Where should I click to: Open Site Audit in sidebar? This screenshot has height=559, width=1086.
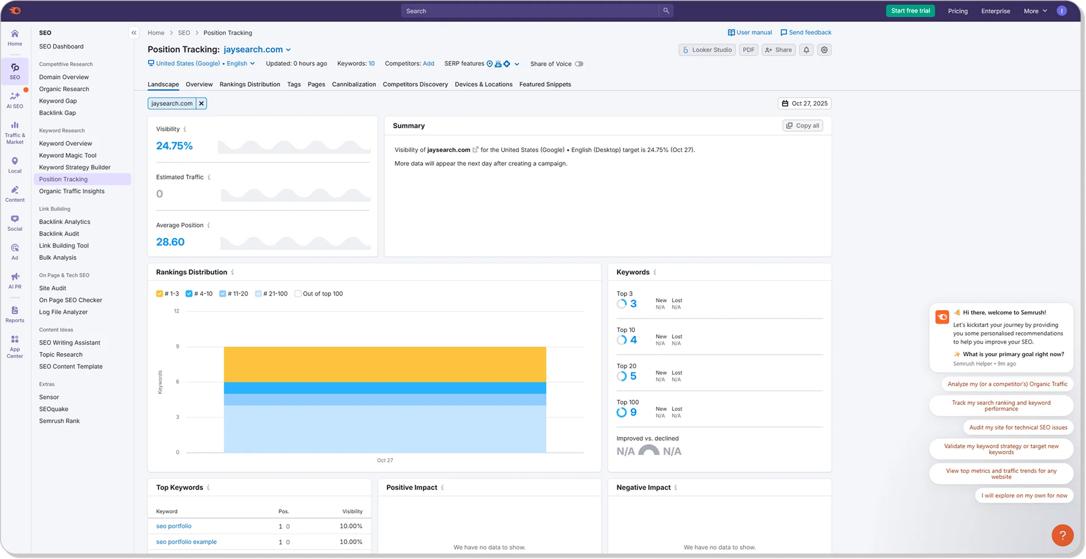(x=52, y=288)
